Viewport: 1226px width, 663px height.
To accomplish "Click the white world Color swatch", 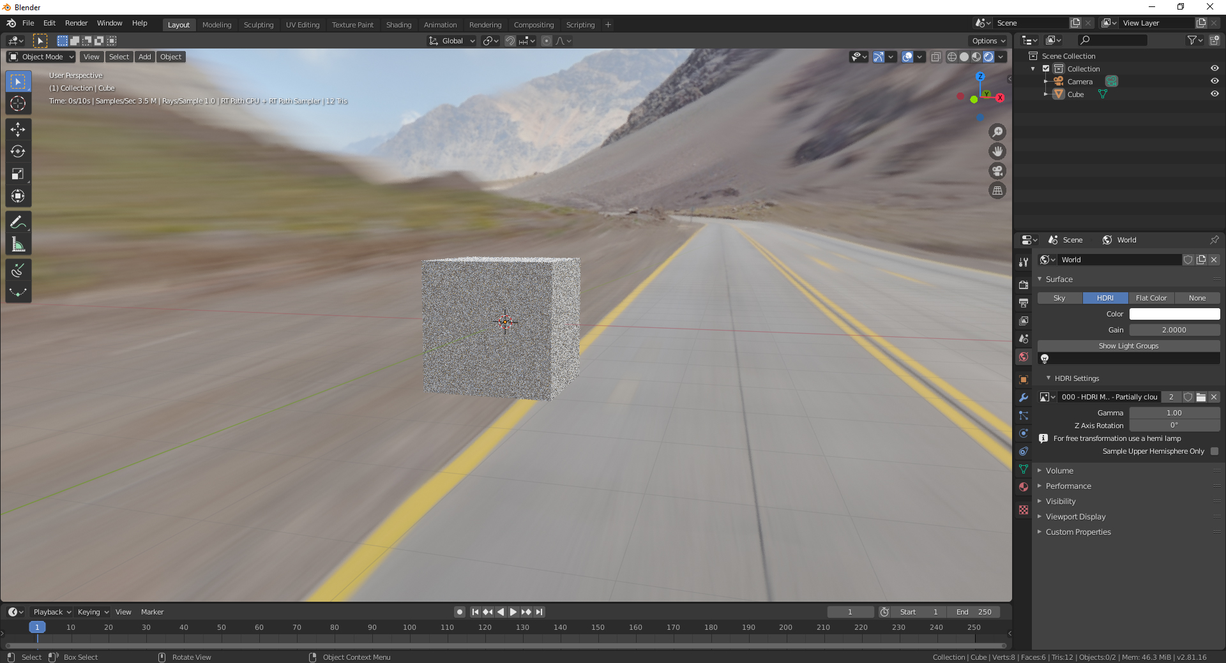I will (x=1174, y=314).
